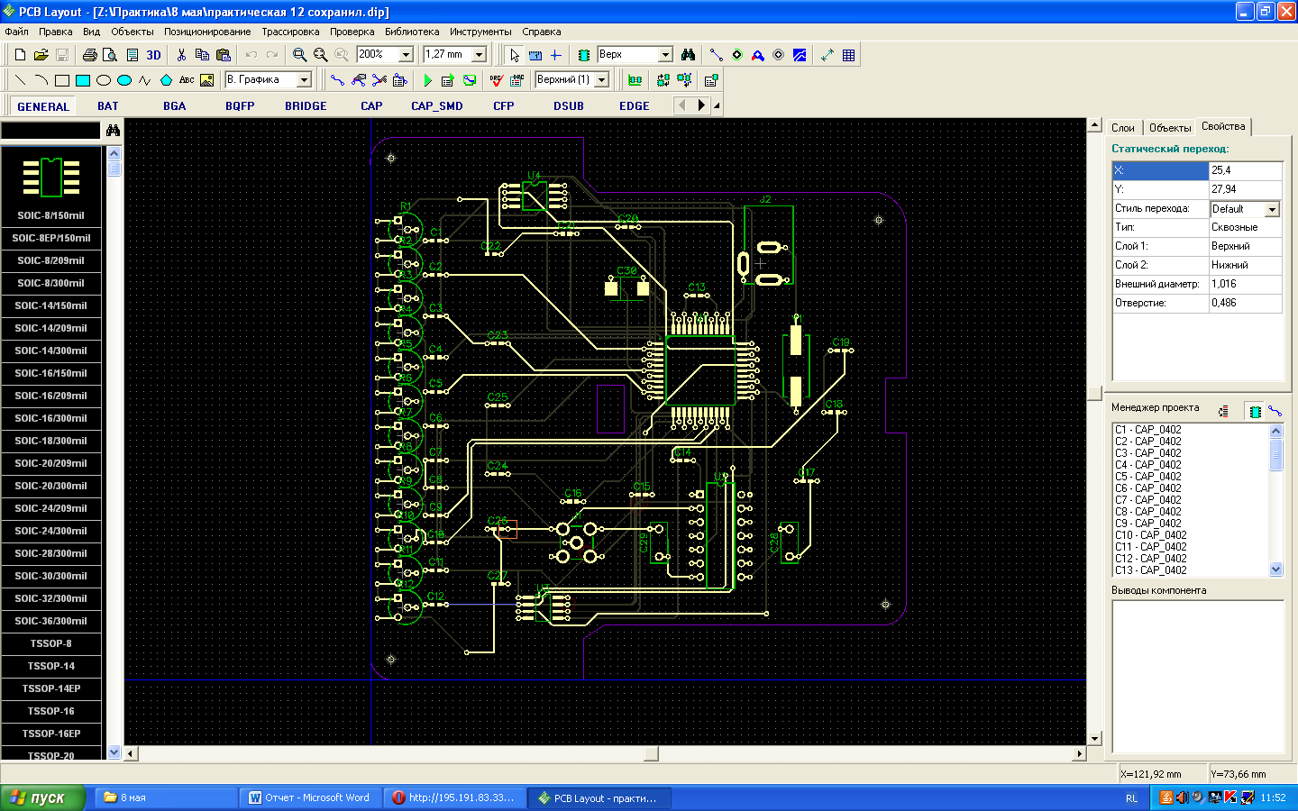Viewport: 1298px width, 811px height.
Task: Select the place component chip tool
Action: point(584,55)
